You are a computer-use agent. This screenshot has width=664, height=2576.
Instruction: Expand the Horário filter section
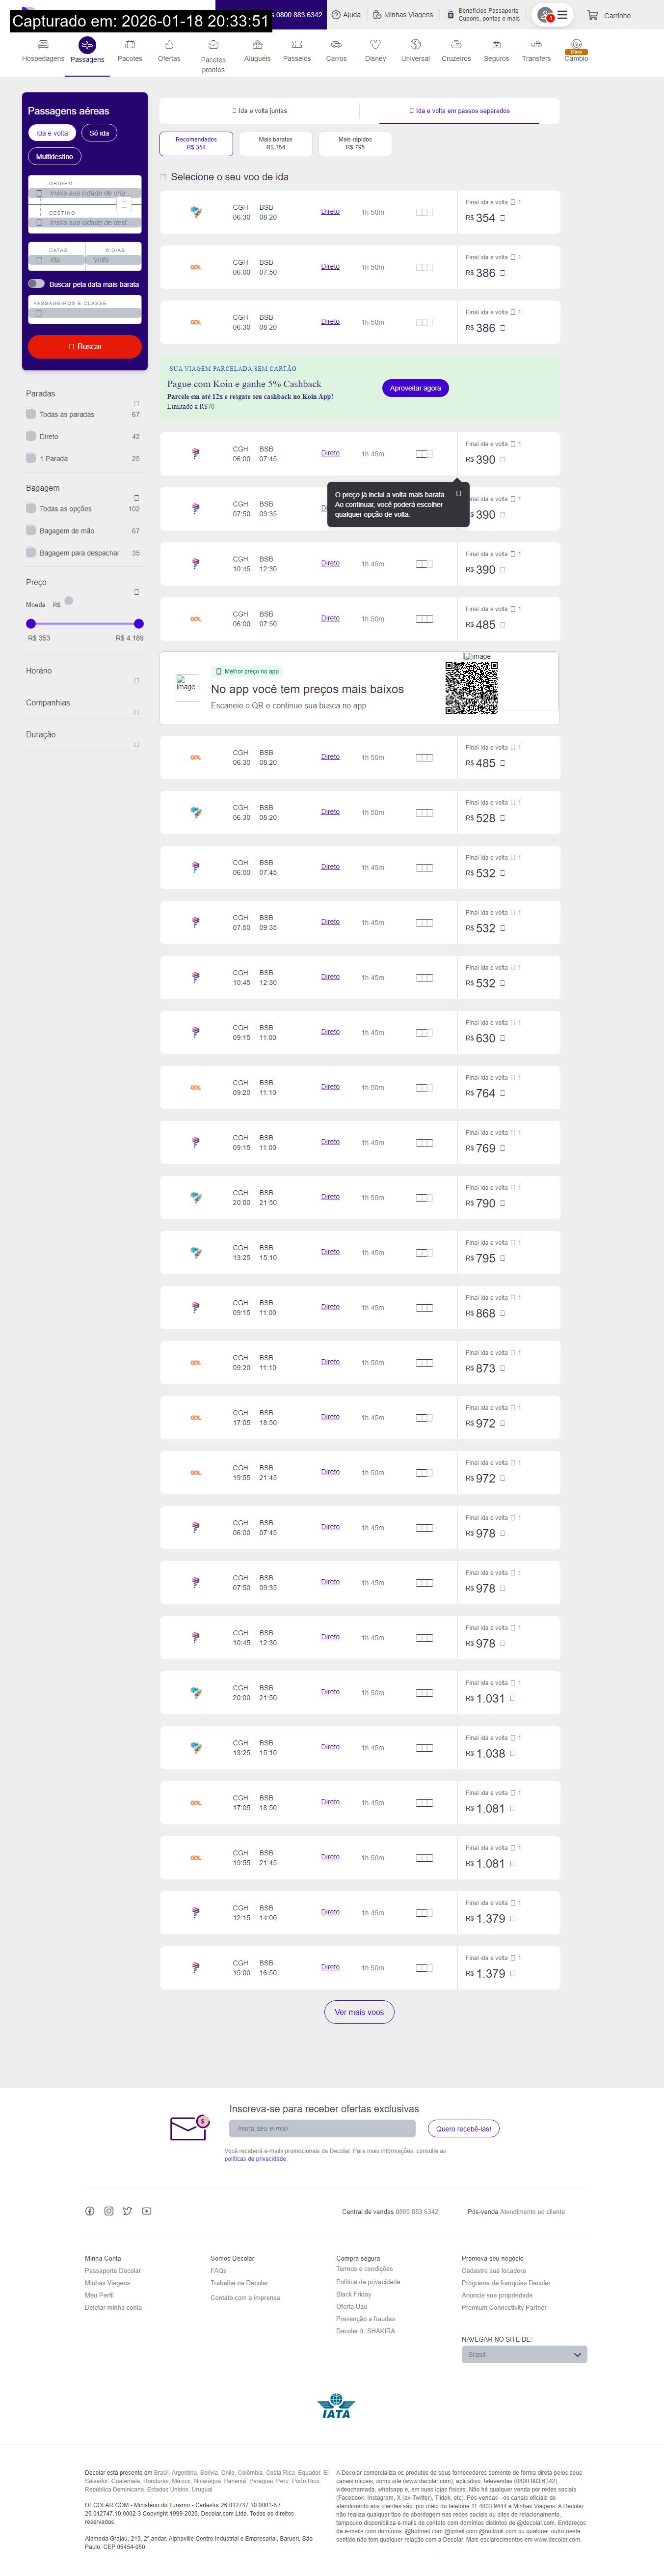(x=137, y=681)
